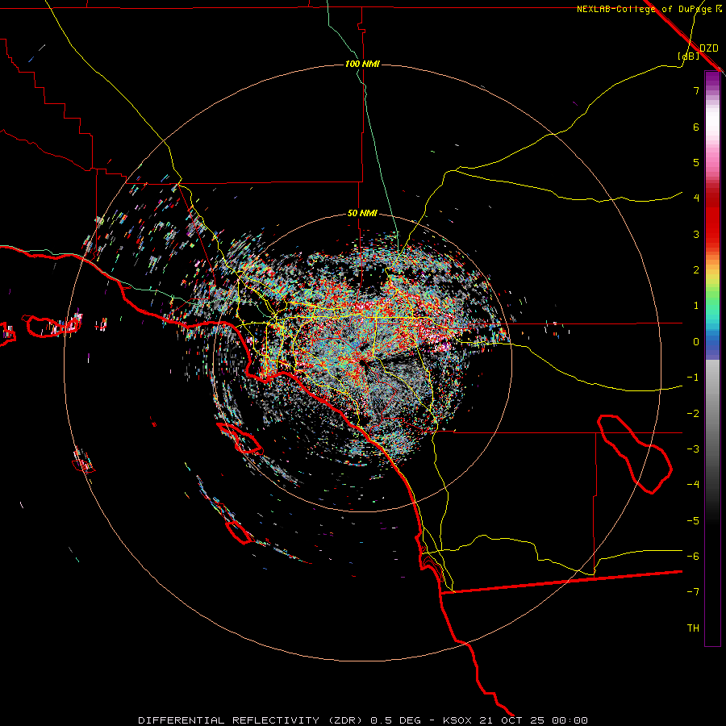Image resolution: width=726 pixels, height=726 pixels.
Task: Click the 0.5 DEG elevation angle text
Action: [x=395, y=720]
